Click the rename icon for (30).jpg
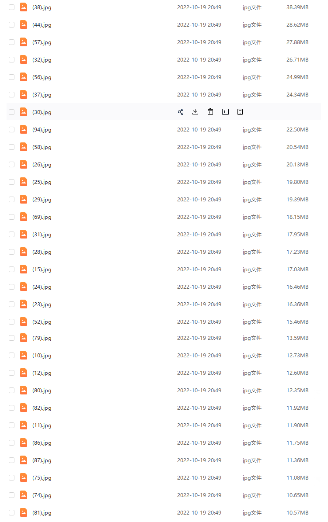The width and height of the screenshot is (328, 522). coord(225,112)
